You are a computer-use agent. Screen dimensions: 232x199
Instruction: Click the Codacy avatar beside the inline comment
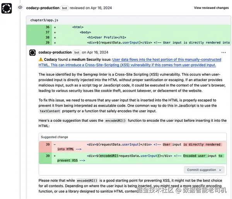click(x=32, y=52)
